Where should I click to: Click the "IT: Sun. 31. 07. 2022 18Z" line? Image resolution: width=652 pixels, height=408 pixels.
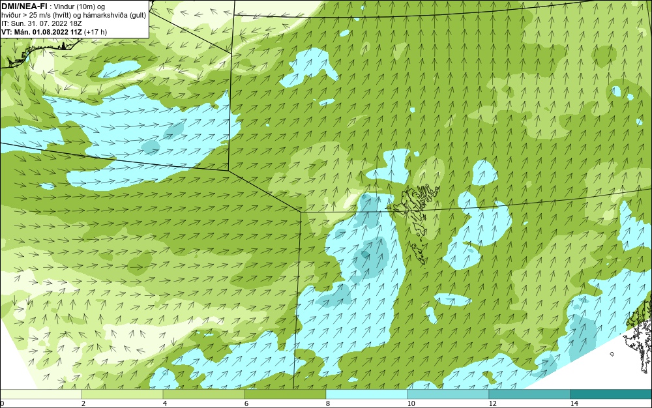point(42,23)
